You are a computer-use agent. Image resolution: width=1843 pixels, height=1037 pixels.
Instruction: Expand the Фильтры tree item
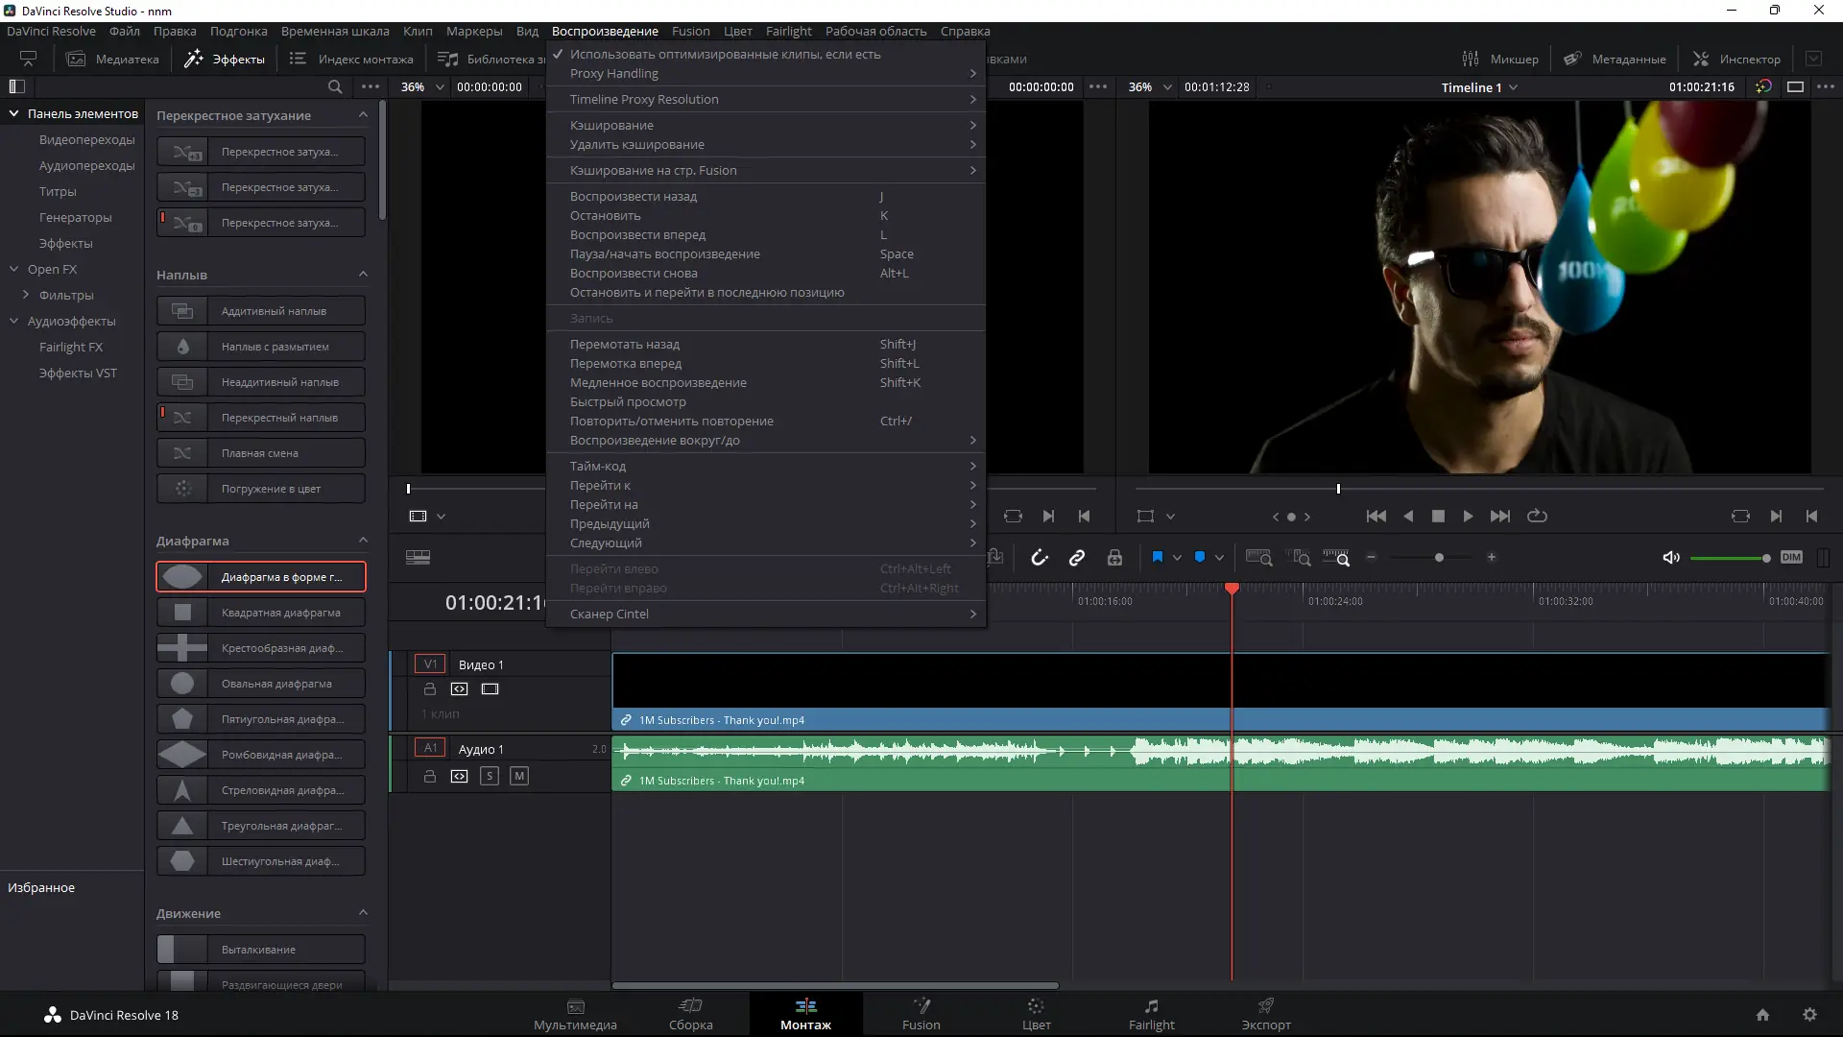[x=26, y=295]
